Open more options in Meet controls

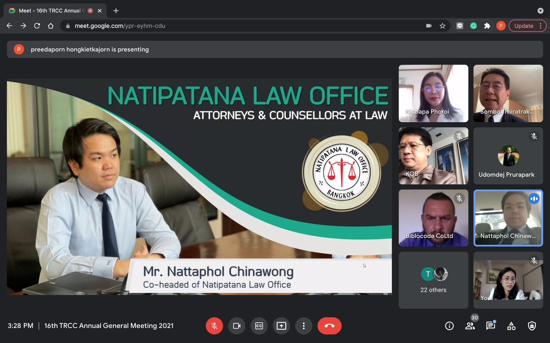click(x=303, y=326)
